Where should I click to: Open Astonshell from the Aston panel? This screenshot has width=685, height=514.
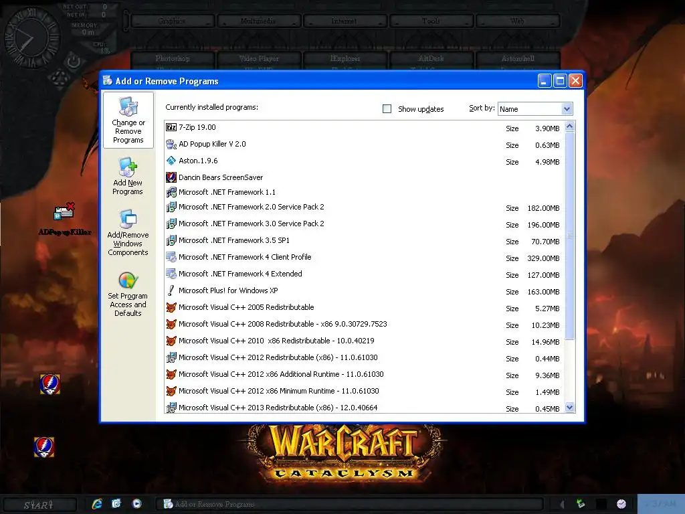(518, 59)
